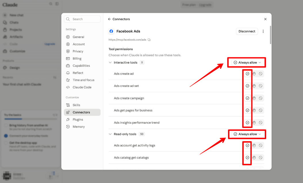Open Reflect settings

click(x=82, y=73)
